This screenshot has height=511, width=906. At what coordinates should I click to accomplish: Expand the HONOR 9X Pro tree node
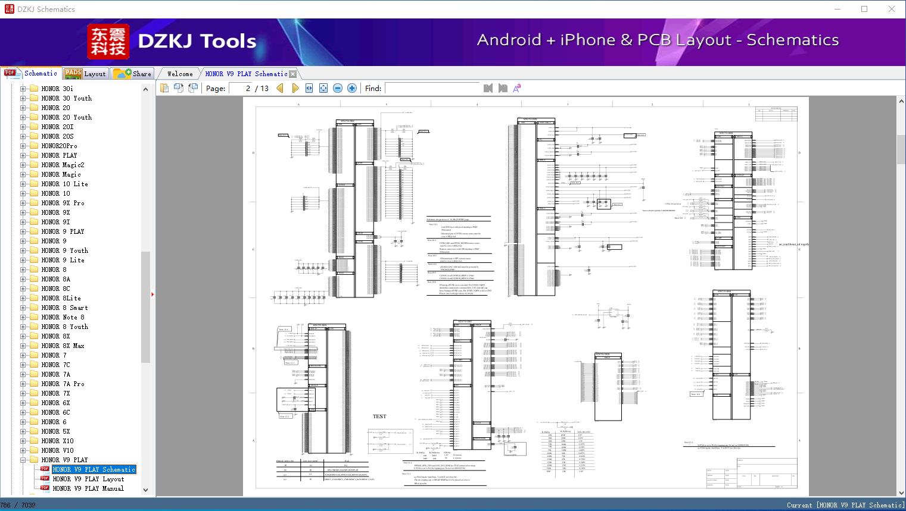coord(23,203)
